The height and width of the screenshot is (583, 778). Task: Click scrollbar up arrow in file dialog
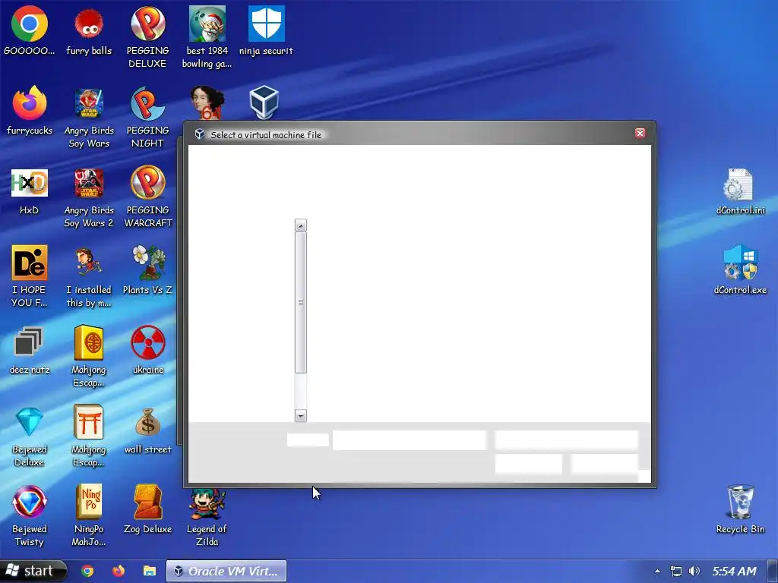click(301, 225)
